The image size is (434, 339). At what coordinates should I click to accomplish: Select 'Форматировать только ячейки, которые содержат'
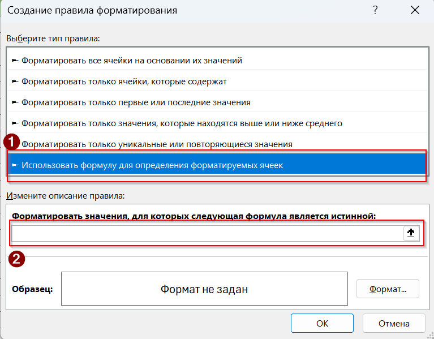[217, 81]
